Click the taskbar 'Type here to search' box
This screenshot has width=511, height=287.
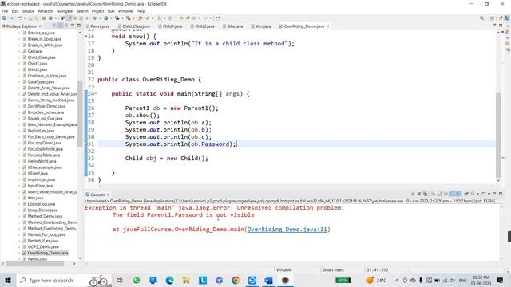point(64,280)
